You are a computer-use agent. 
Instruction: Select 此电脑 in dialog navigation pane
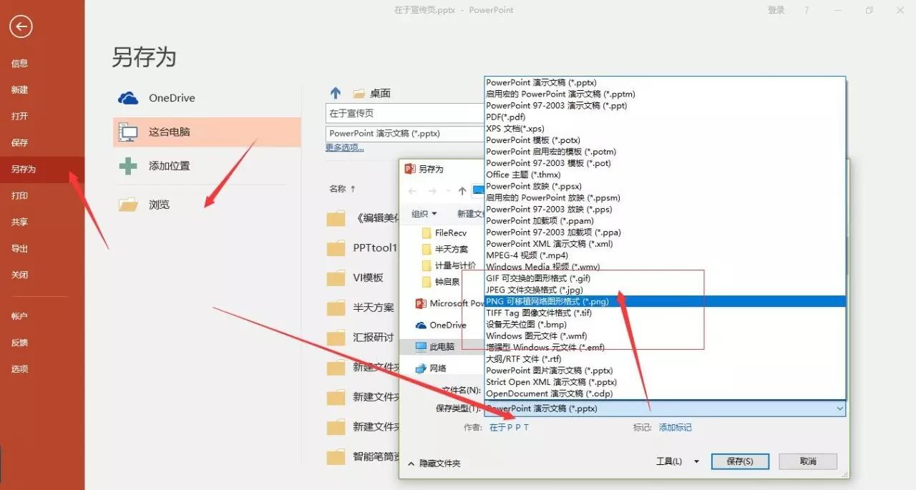coord(442,346)
